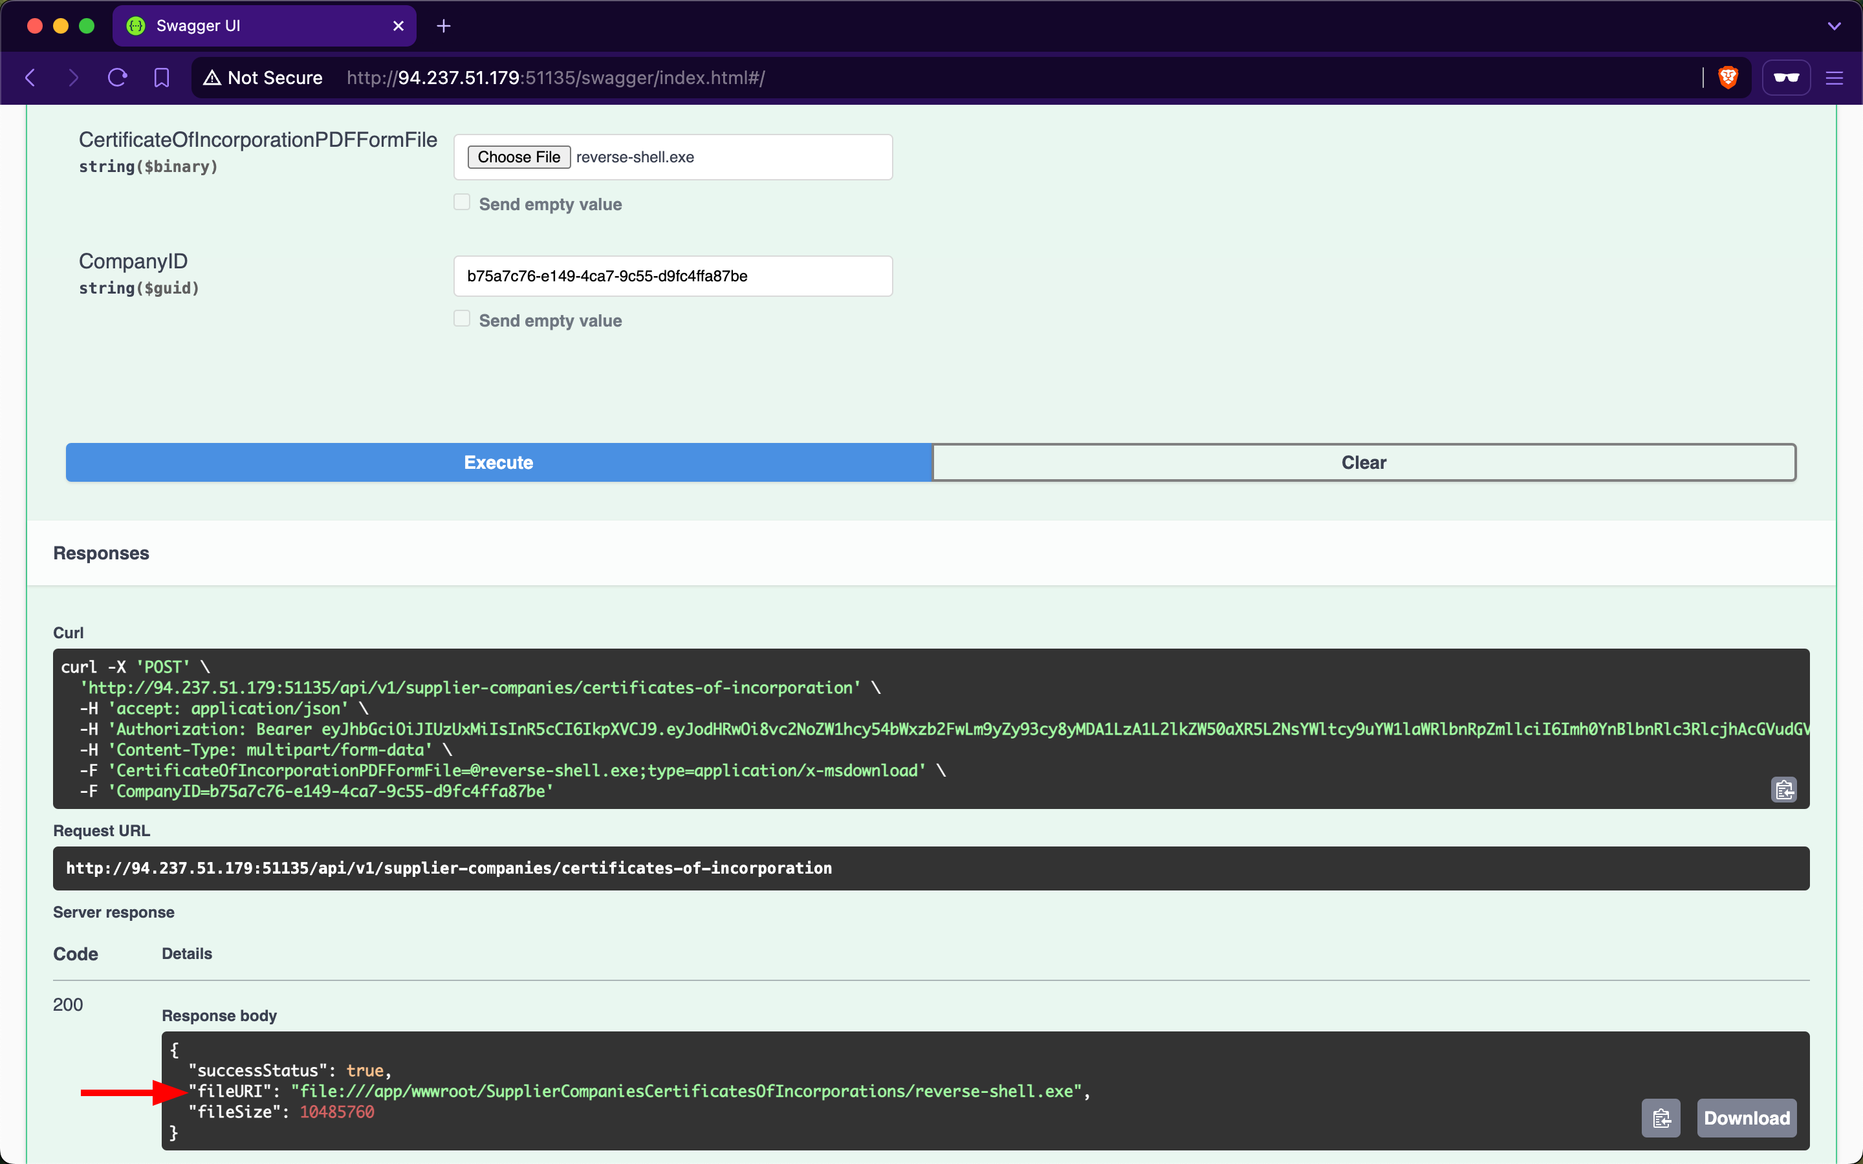Click the 200 response code
Image resolution: width=1863 pixels, height=1164 pixels.
coord(68,1005)
